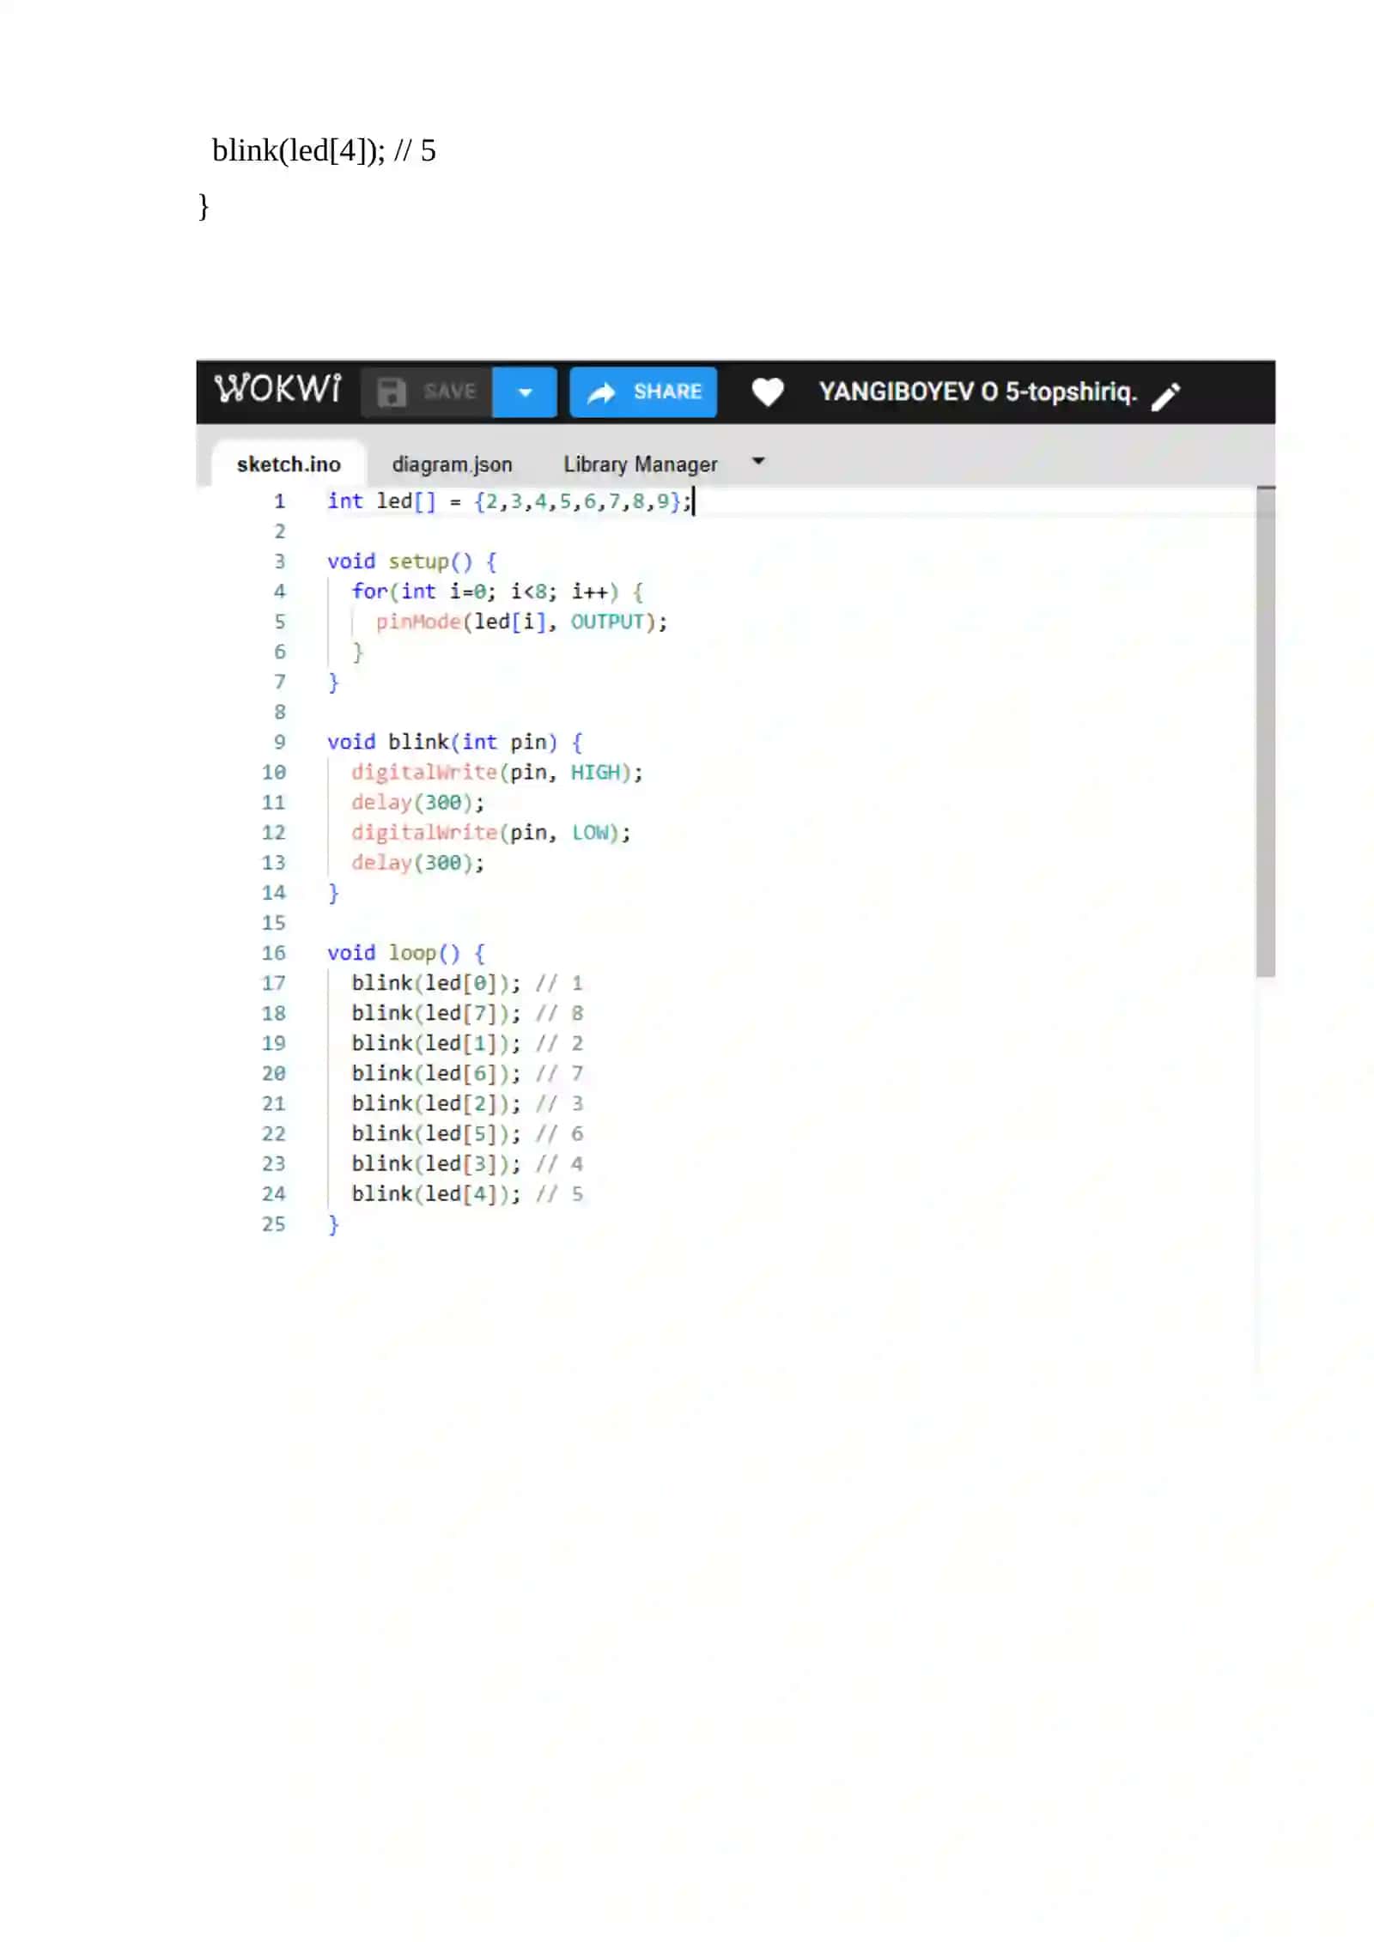Click the editor vertical scrollbar thumb
1374x1942 pixels.
pyautogui.click(x=1265, y=731)
